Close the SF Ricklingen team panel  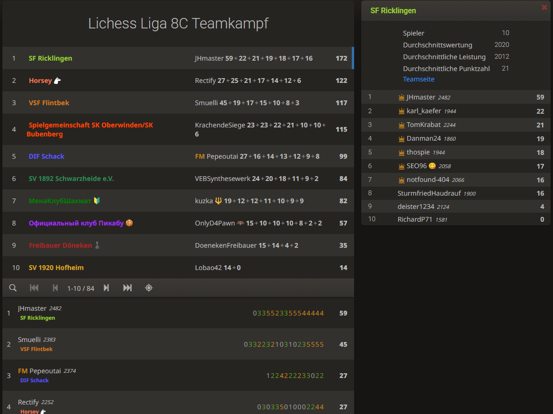[x=544, y=8]
